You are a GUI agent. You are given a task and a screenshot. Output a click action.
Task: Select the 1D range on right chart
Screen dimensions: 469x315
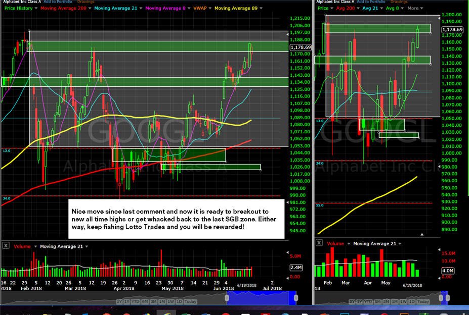[412, 301]
